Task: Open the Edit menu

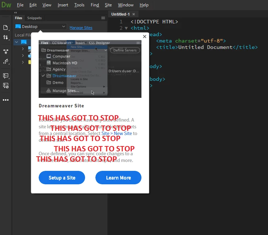Action: point(33,5)
